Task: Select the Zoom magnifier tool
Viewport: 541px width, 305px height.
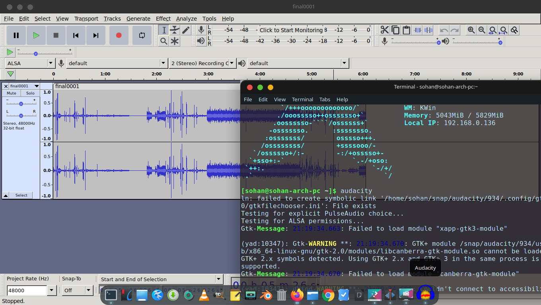Action: coord(163,41)
